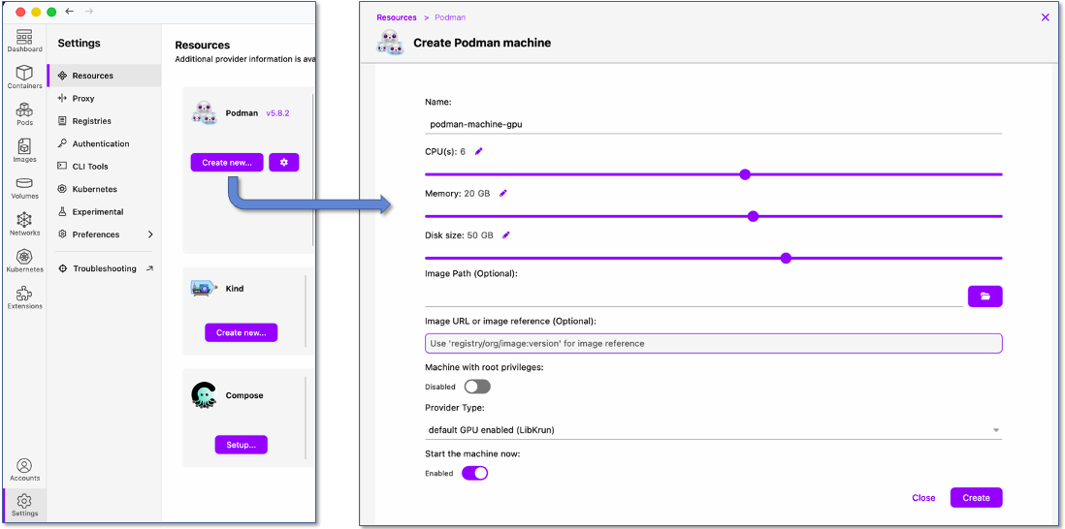Select Resources in Settings menu
Screen dimensions: 1065x529
[104, 76]
